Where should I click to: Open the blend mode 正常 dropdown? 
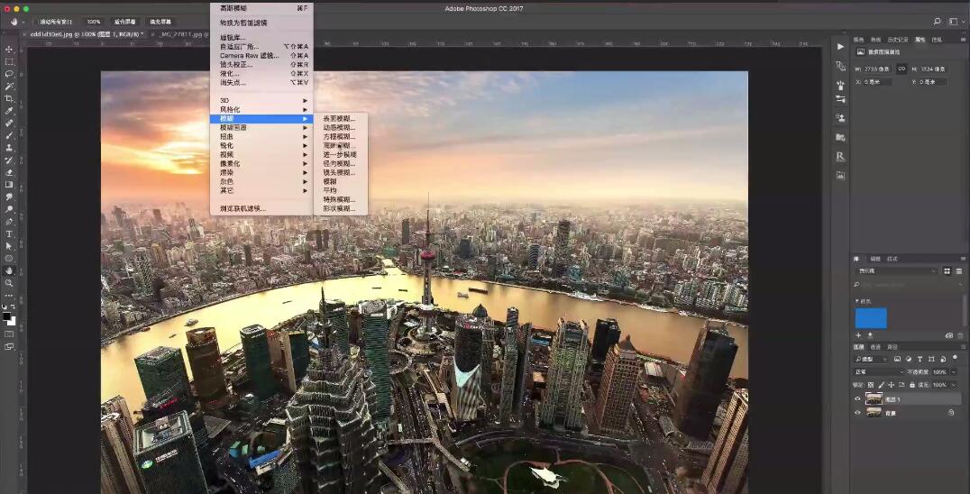coord(880,371)
